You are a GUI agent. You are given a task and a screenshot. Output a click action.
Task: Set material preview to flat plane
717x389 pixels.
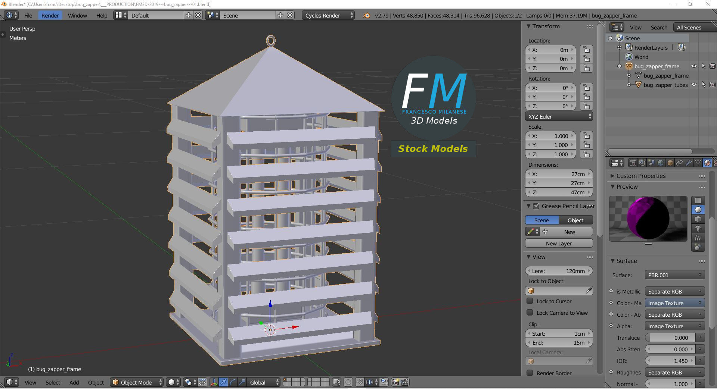click(698, 201)
